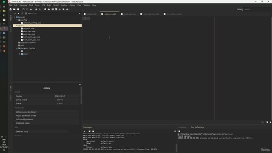Select default_config.ads in the project tree
The image size is (272, 153).
32,23
